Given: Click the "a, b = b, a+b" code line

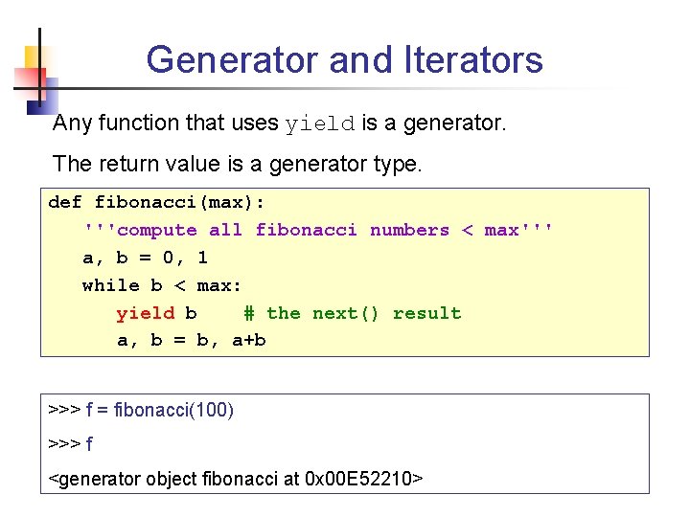Looking at the screenshot, I should 191,340.
